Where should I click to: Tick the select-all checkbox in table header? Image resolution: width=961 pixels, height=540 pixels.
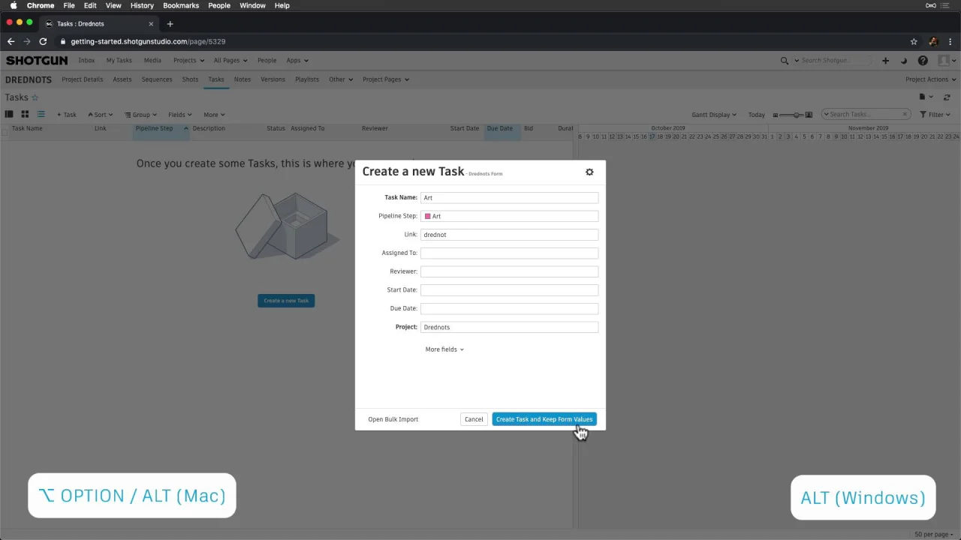(5, 132)
